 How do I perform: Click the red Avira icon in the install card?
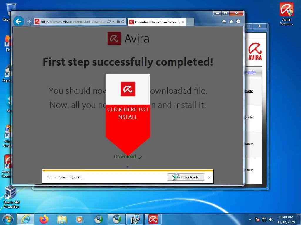click(128, 89)
